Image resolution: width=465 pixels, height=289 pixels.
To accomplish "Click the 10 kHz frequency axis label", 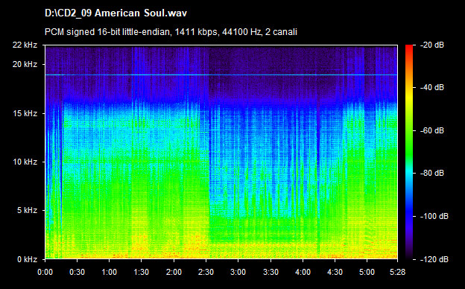I will pos(25,162).
